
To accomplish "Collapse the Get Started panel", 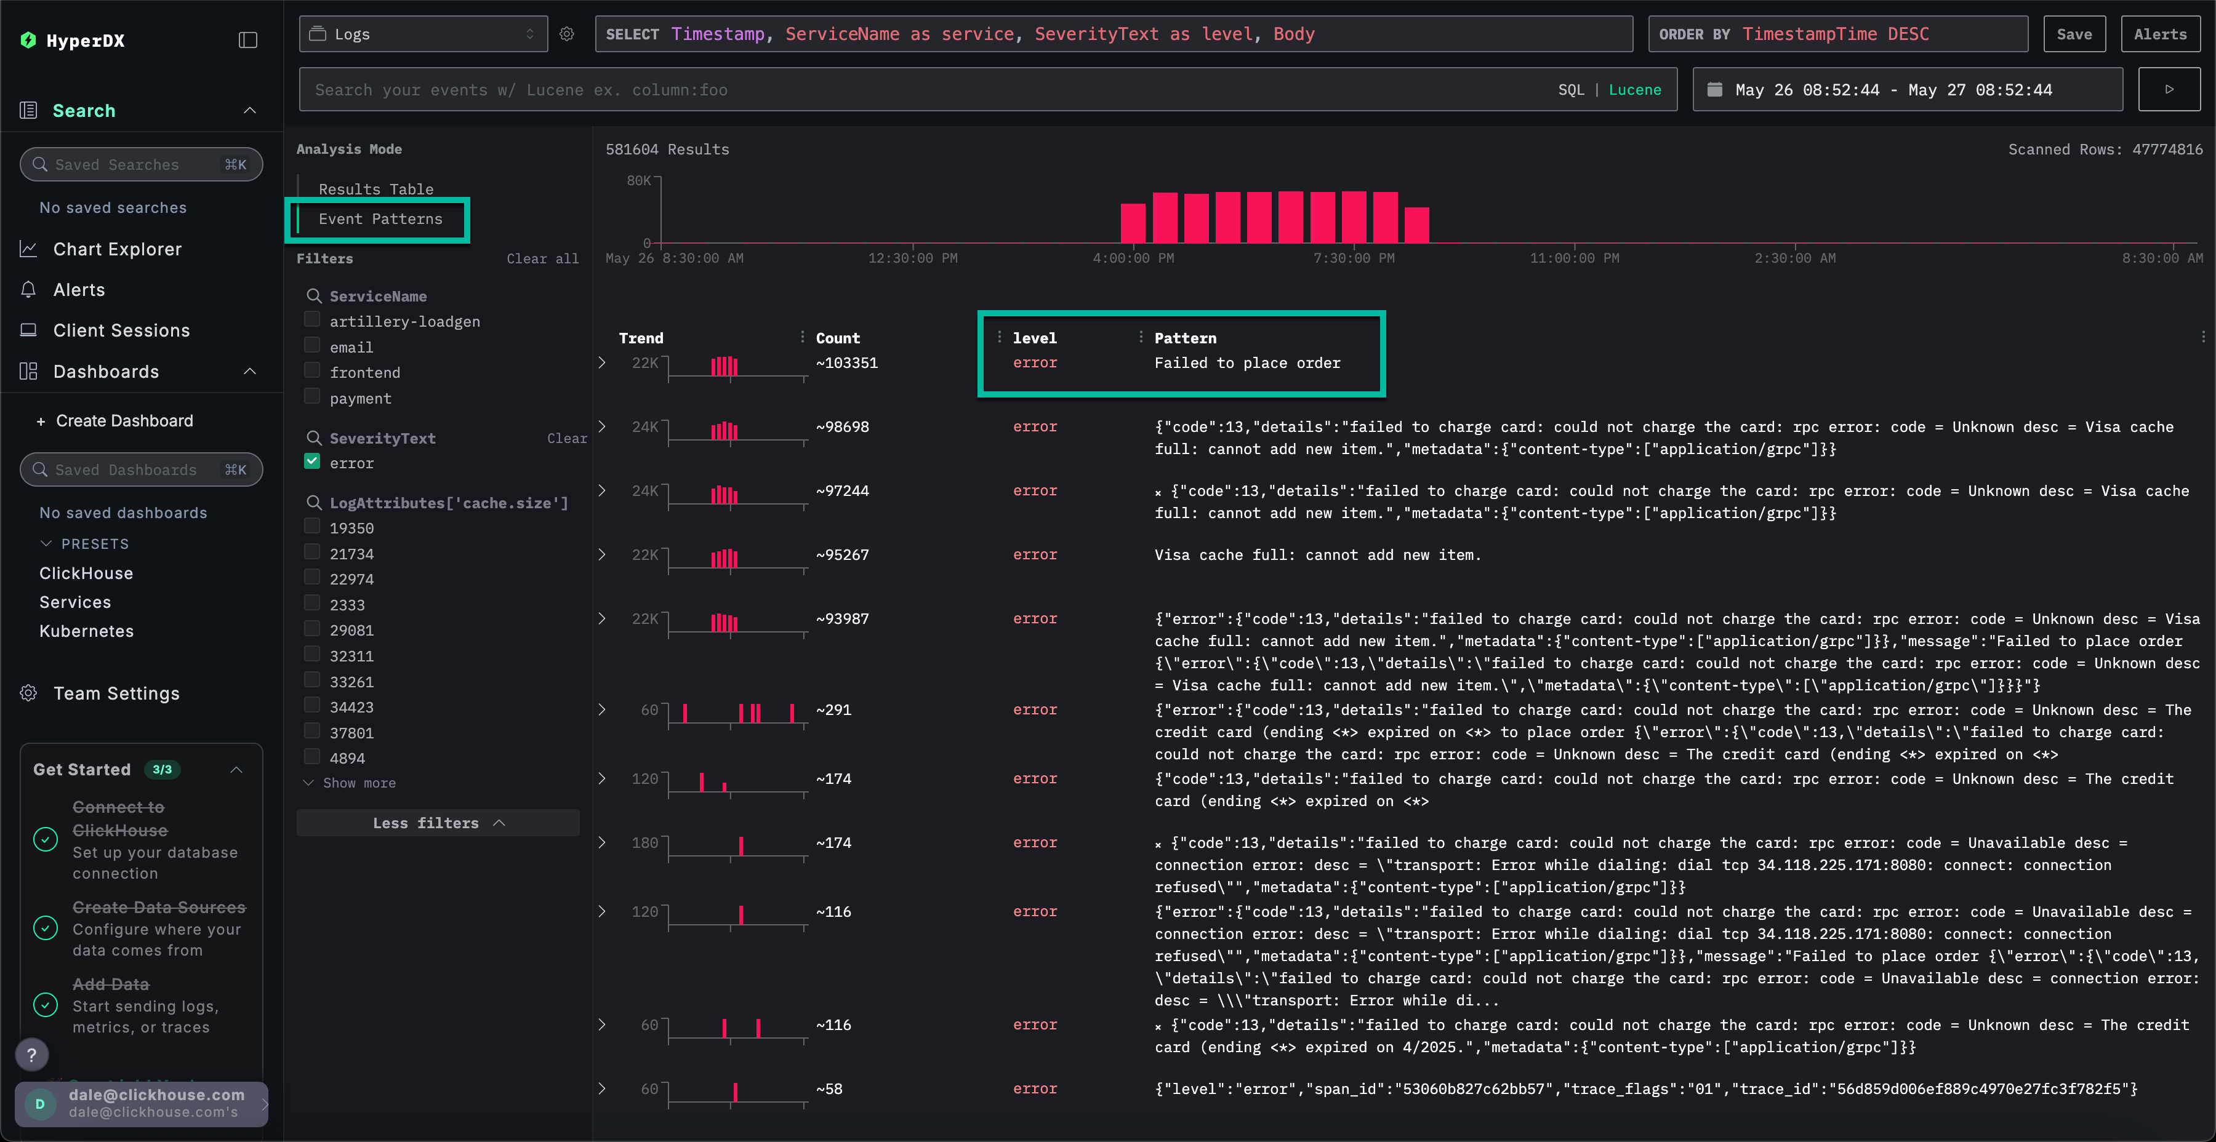I will (x=236, y=770).
